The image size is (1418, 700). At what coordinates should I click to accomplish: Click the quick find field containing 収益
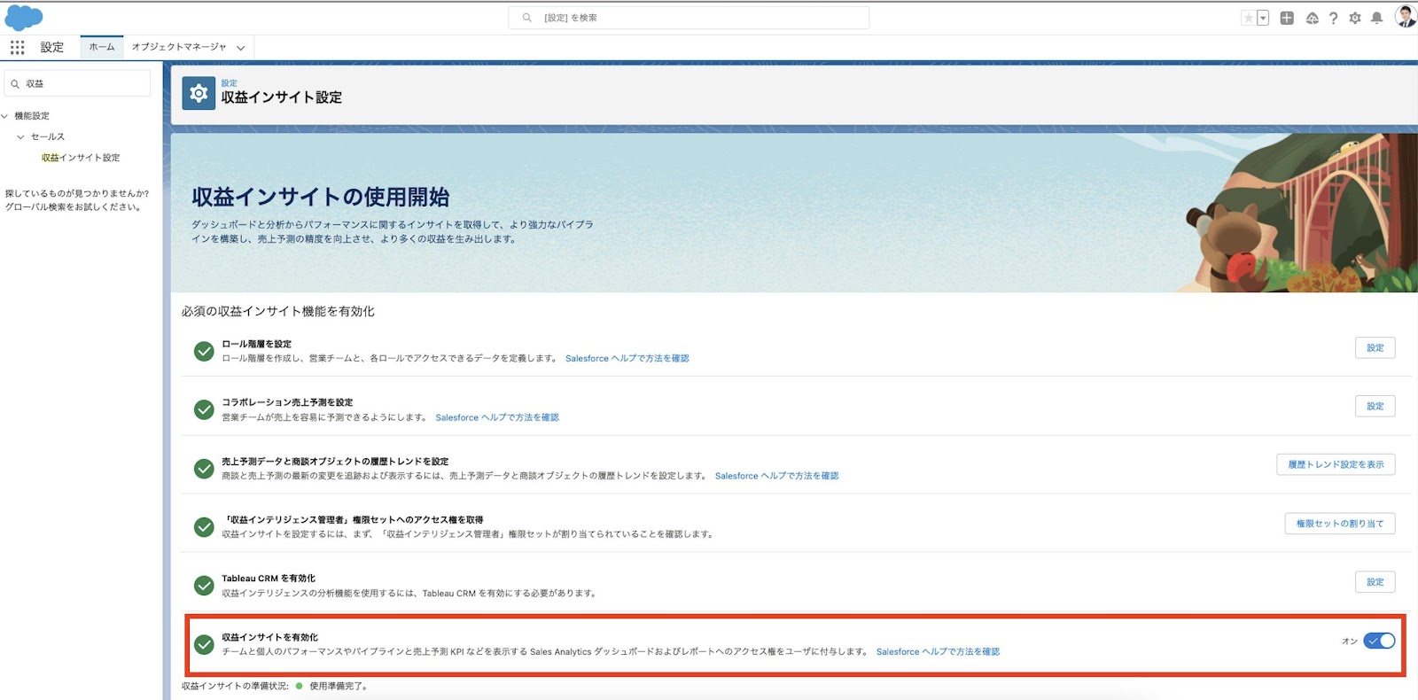tap(78, 83)
